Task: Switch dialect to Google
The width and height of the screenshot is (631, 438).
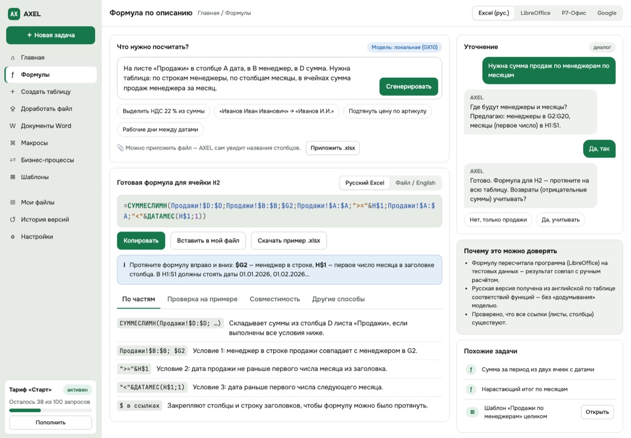Action: click(607, 13)
